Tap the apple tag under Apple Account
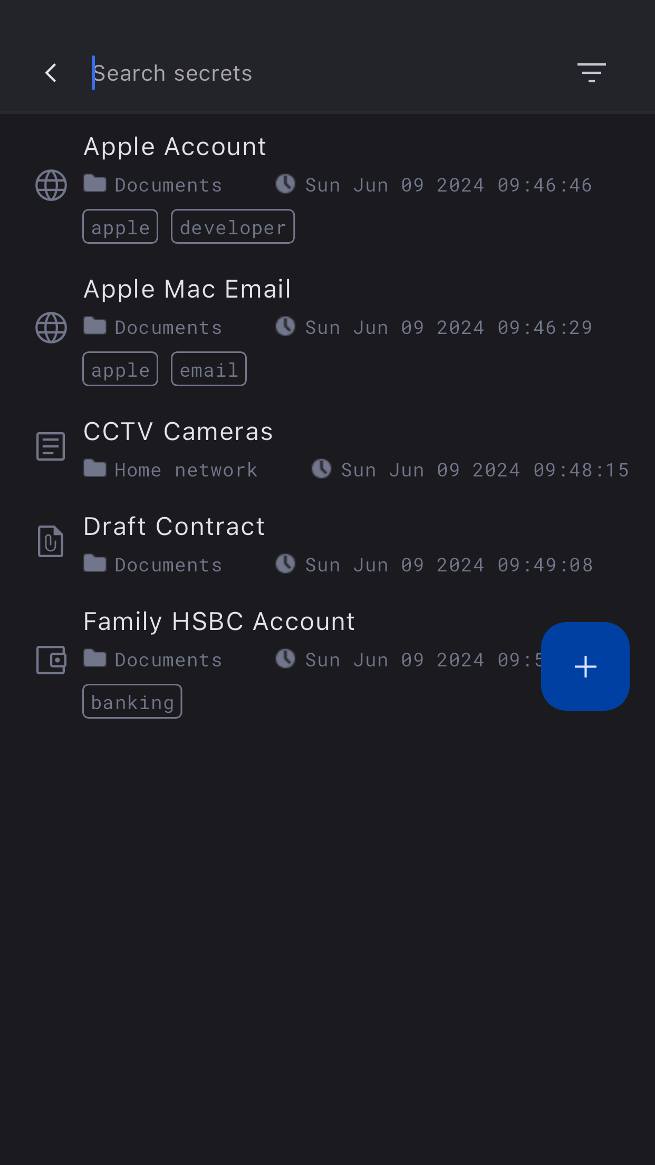This screenshot has height=1165, width=655. (x=120, y=227)
